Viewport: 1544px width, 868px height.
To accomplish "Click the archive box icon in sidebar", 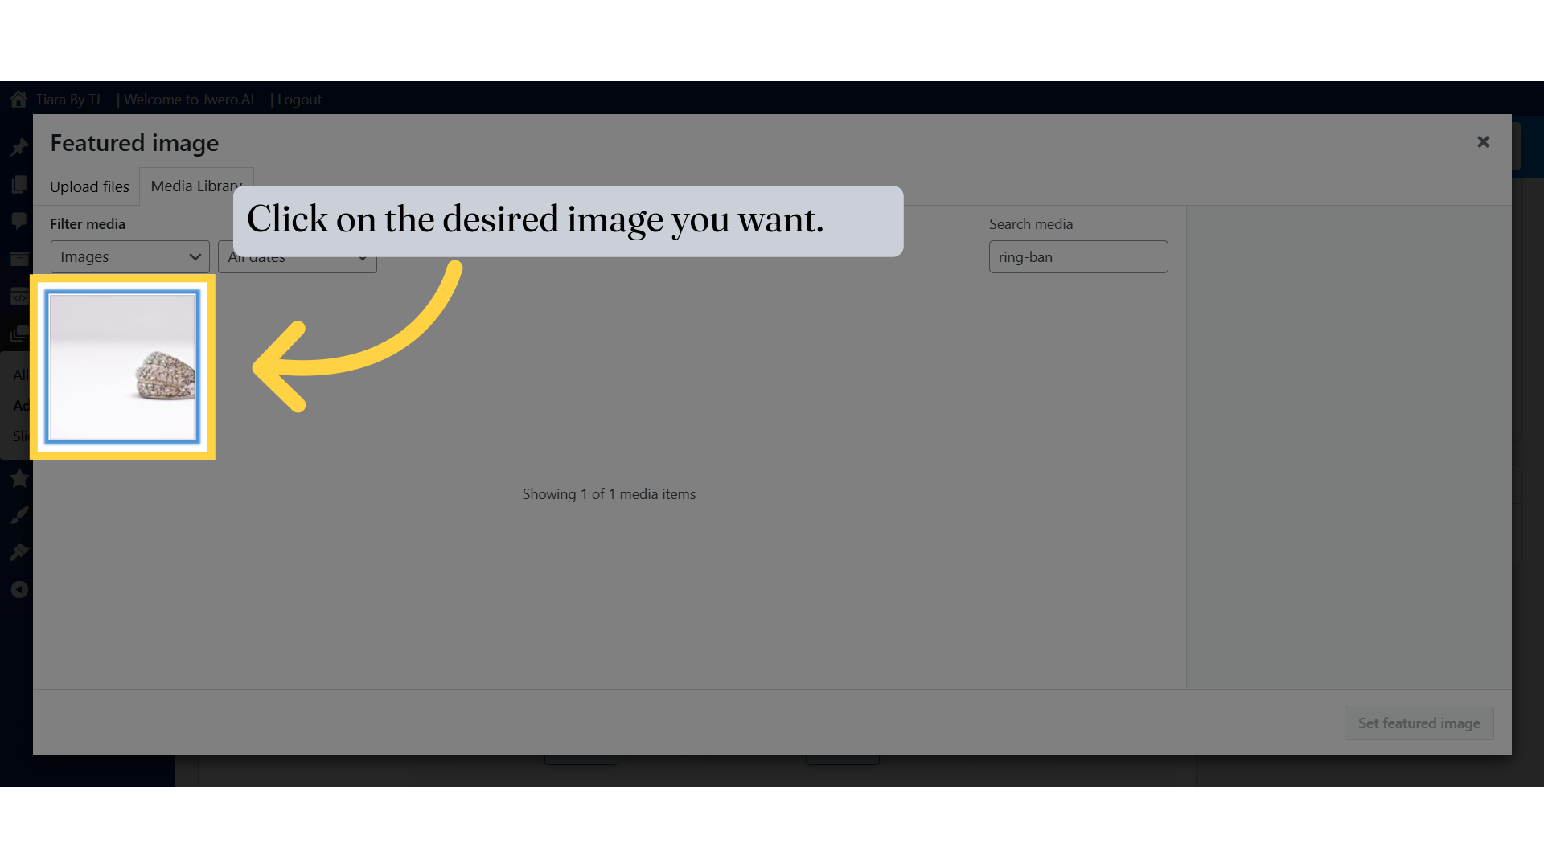I will [18, 258].
